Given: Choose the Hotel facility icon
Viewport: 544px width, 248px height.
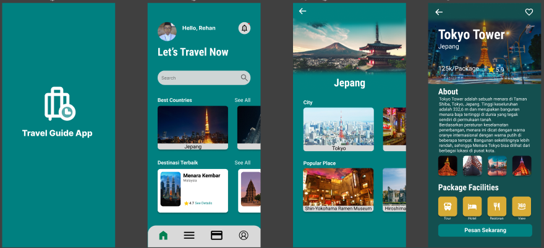Looking at the screenshot, I should point(472,206).
